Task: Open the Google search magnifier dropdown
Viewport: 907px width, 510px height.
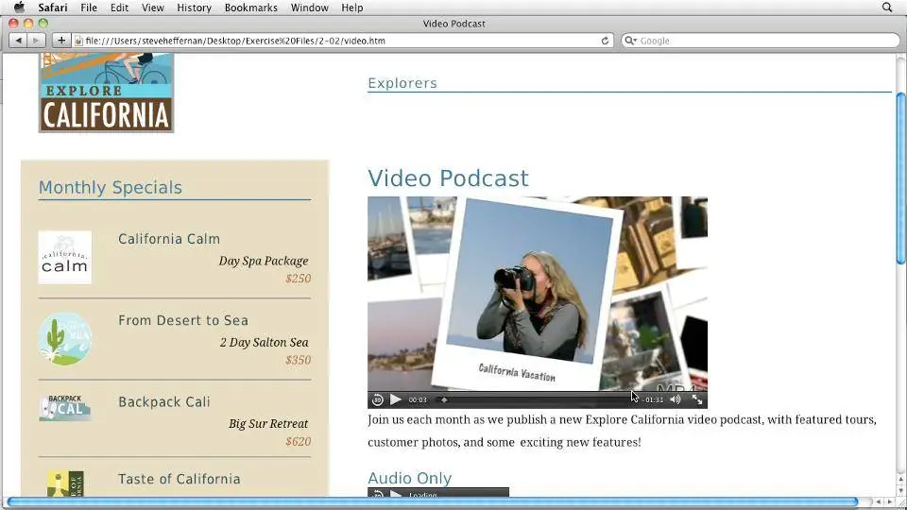Action: click(630, 41)
